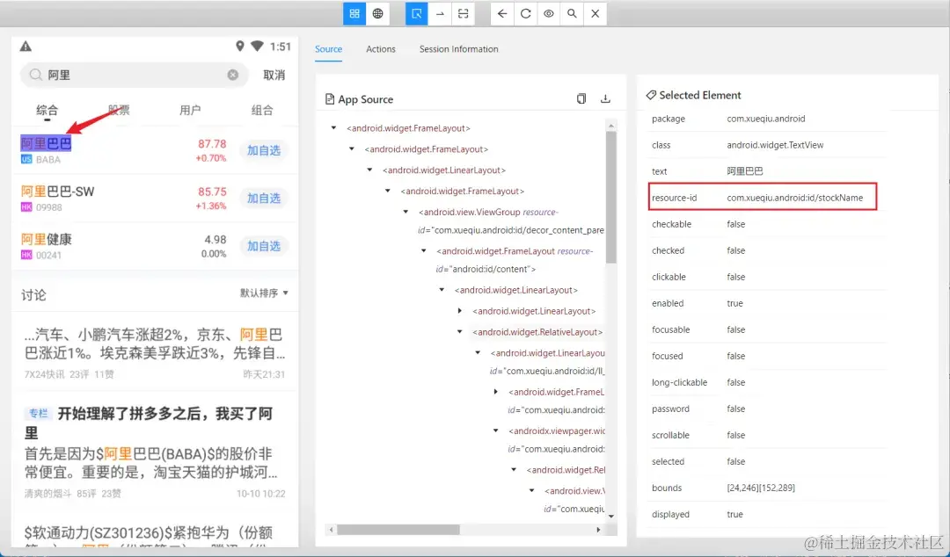Collapse the androidx.viewpager node
The height and width of the screenshot is (557, 950).
tap(495, 430)
